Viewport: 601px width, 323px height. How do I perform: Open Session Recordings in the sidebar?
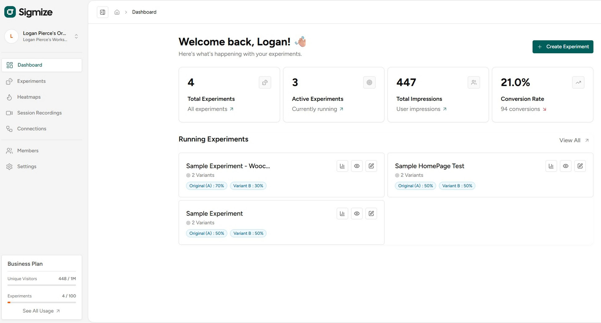click(39, 113)
